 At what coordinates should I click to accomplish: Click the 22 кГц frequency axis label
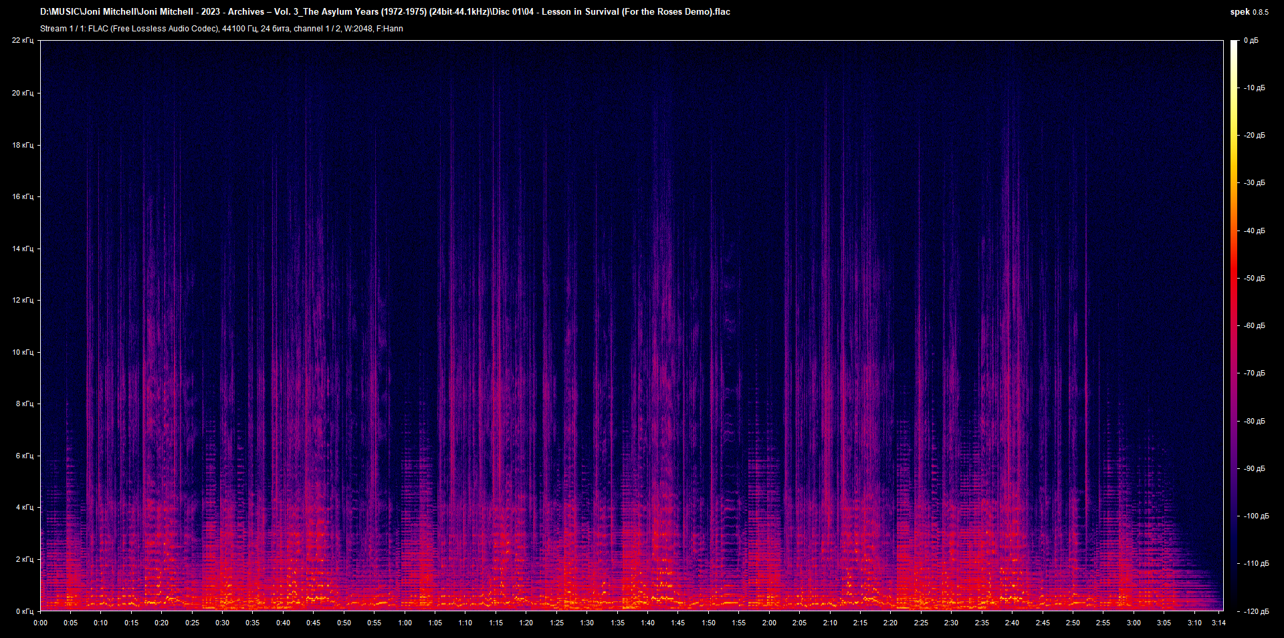tap(24, 40)
